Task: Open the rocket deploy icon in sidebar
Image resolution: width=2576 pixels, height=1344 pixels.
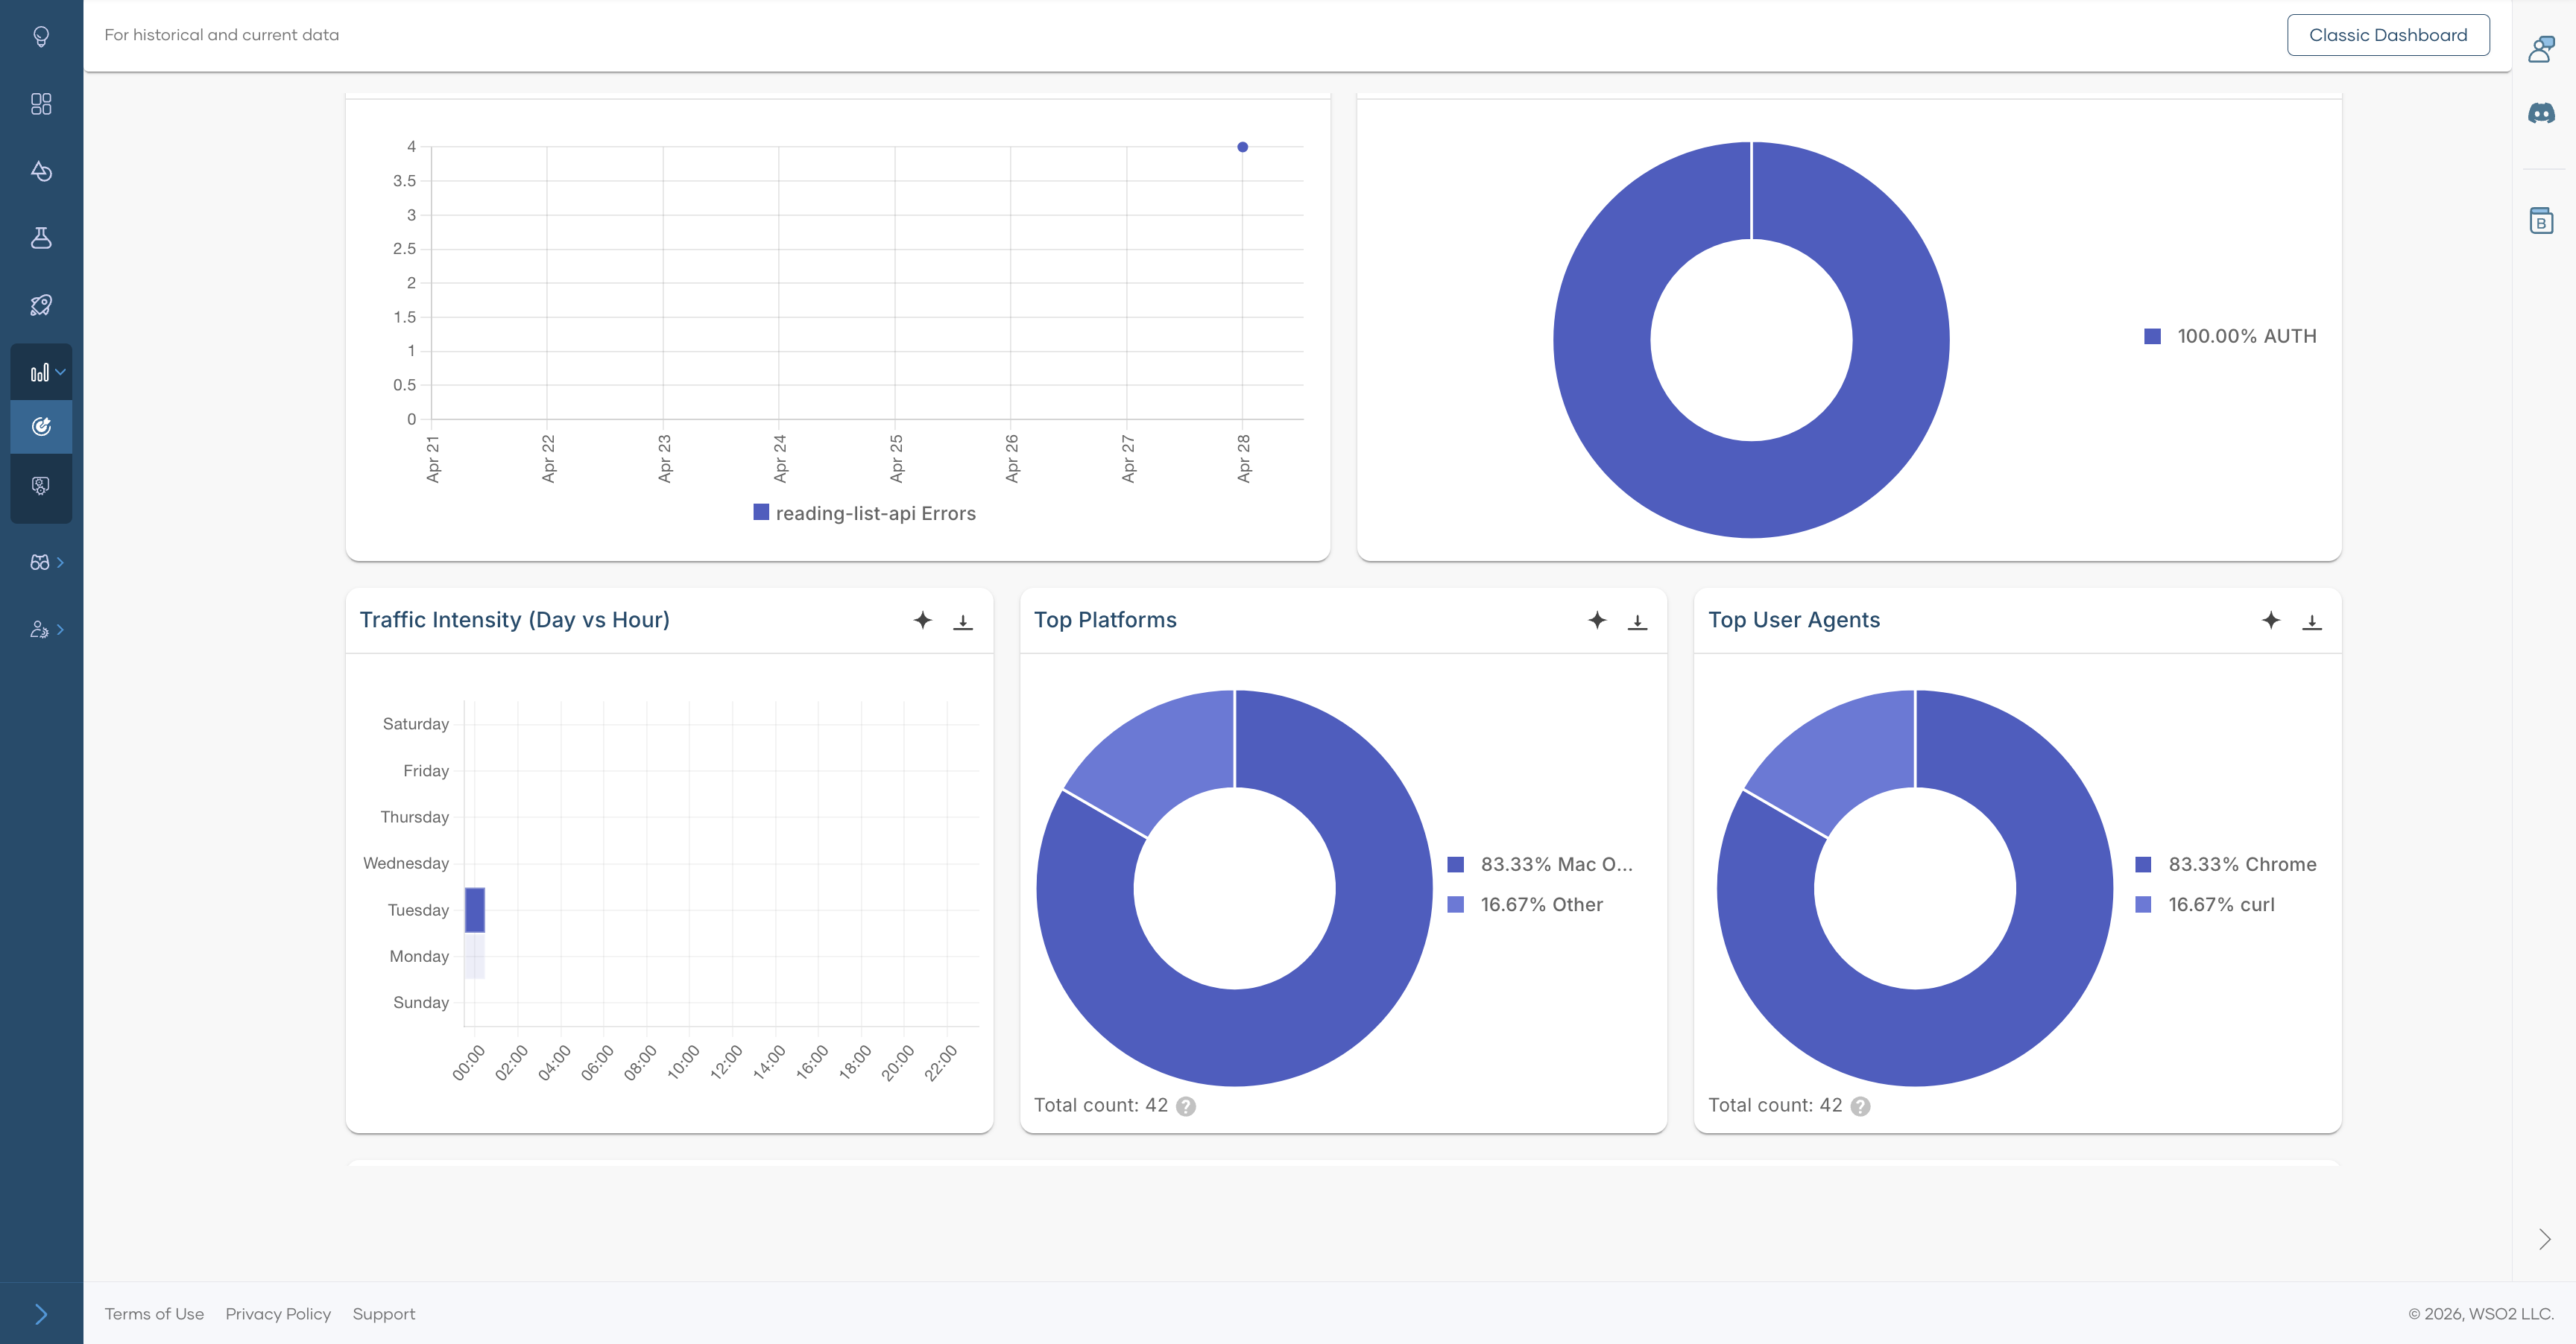Action: [41, 305]
